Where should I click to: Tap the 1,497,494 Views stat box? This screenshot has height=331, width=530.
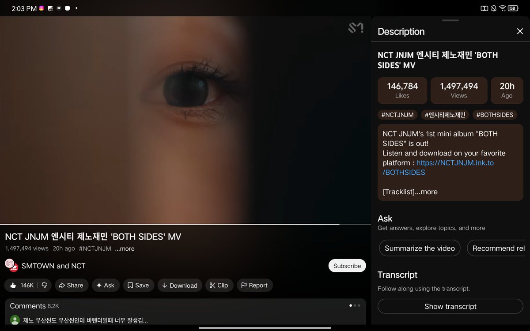click(459, 90)
